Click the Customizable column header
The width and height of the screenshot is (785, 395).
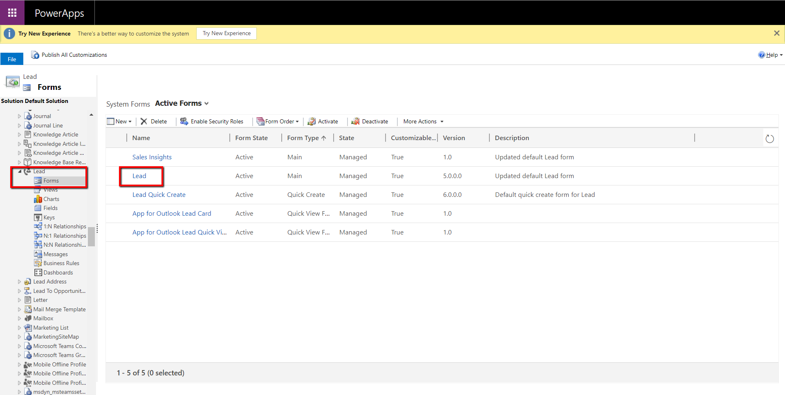411,138
